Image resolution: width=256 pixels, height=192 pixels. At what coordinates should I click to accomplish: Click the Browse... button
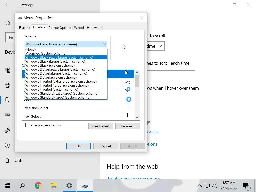click(128, 126)
